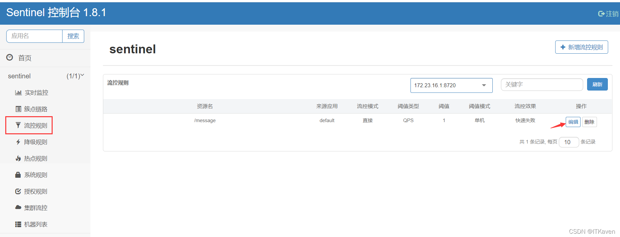The image size is (620, 237).
Task: Click the table list icon for 机器列表
Action: click(x=18, y=224)
